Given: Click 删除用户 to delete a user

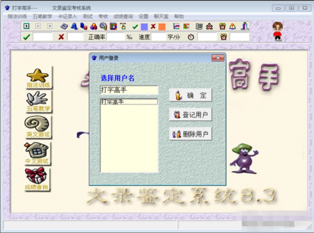Looking at the screenshot, I should (190, 133).
